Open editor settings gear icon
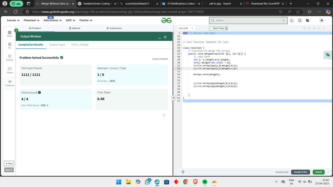The width and height of the screenshot is (333, 187). pyautogui.click(x=314, y=28)
